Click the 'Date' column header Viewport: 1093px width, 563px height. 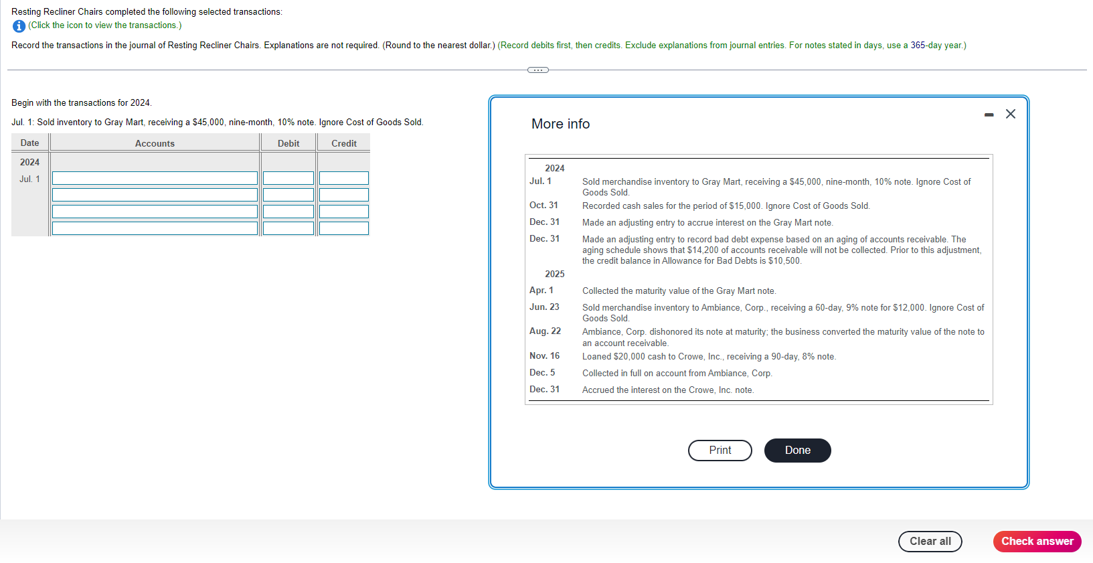click(29, 143)
